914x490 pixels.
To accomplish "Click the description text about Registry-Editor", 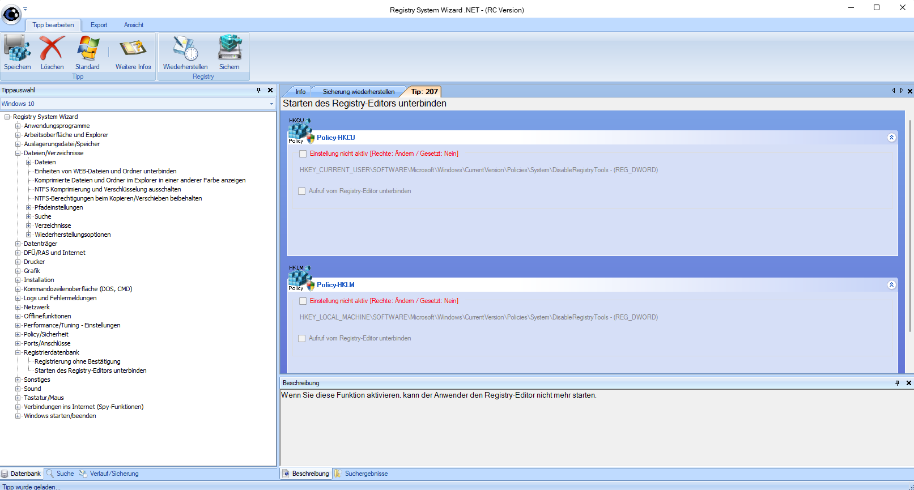I will (x=439, y=395).
